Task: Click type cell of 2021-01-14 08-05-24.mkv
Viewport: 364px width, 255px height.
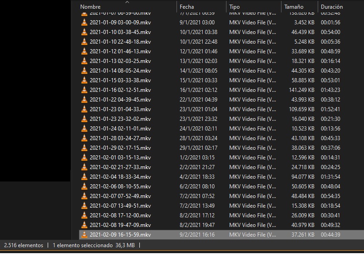Action: pos(253,71)
